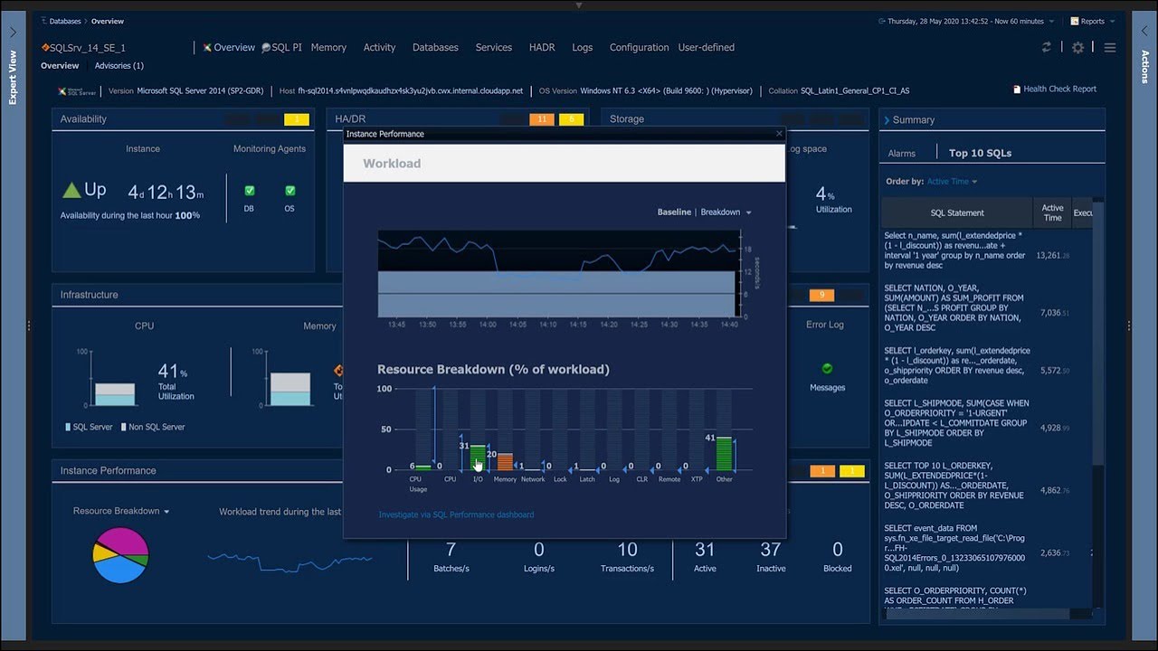
Task: Open the Resource Breakdown dropdown
Action: point(121,511)
